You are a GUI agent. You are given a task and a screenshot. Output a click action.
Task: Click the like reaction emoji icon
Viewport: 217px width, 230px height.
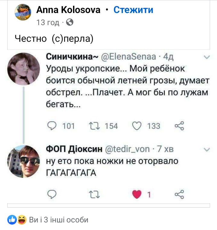(12, 219)
